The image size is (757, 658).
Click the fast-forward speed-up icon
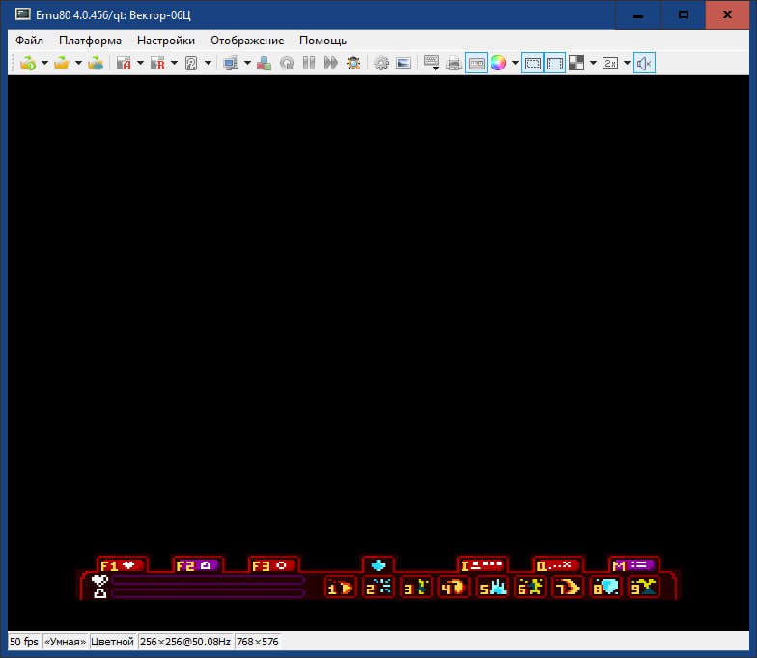pos(331,64)
